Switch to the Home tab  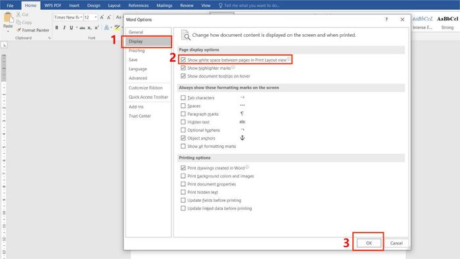point(30,5)
